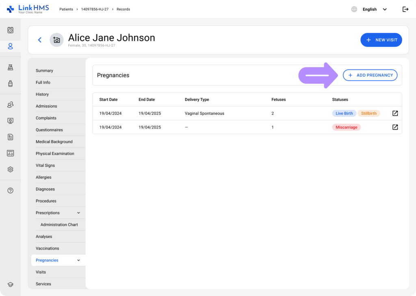The height and width of the screenshot is (296, 416).
Task: Open Allergies from the records menu
Action: click(43, 177)
